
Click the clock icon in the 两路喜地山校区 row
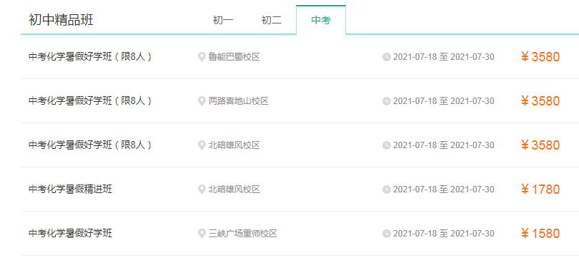(x=386, y=101)
